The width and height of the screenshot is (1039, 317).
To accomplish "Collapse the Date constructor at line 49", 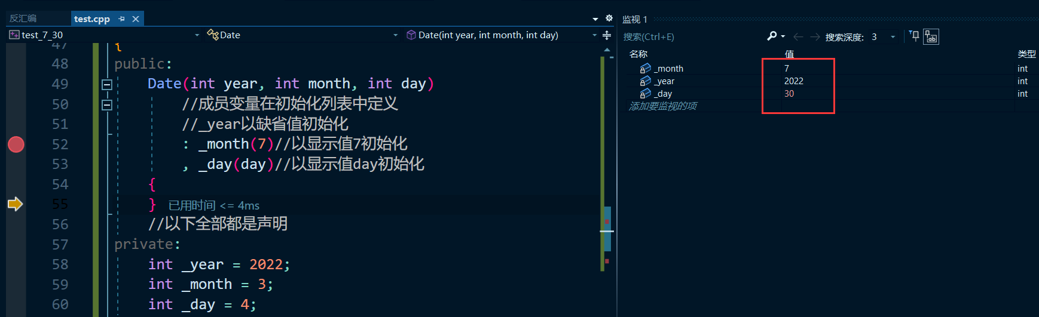I will click(x=107, y=85).
